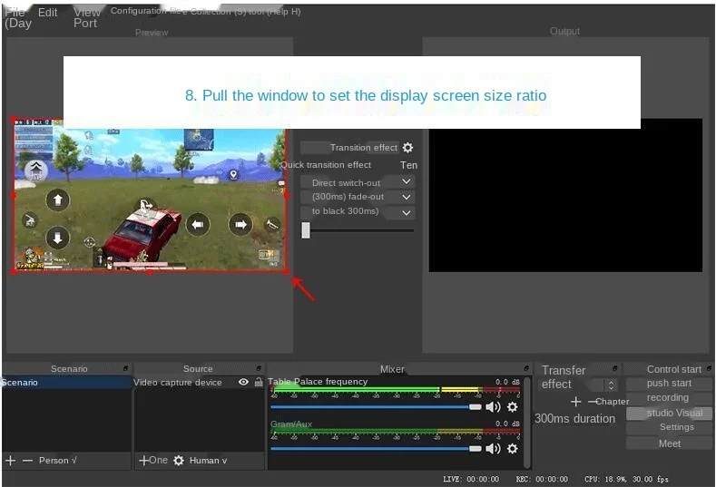Click the Quick transition effect label
This screenshot has width=716, height=487.
[x=326, y=165]
